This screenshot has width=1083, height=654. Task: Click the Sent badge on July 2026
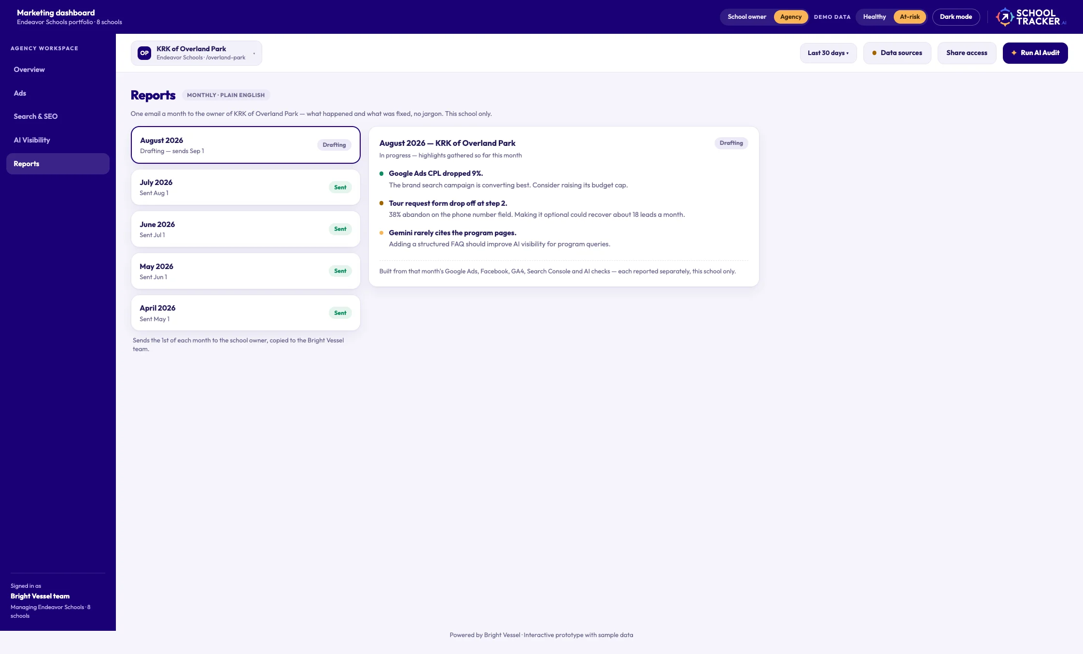[x=340, y=187]
